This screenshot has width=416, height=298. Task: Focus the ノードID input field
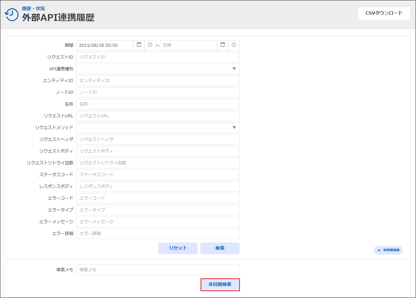pos(158,92)
